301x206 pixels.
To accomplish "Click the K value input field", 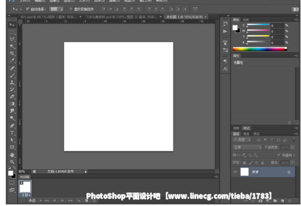I will pos(277,43).
